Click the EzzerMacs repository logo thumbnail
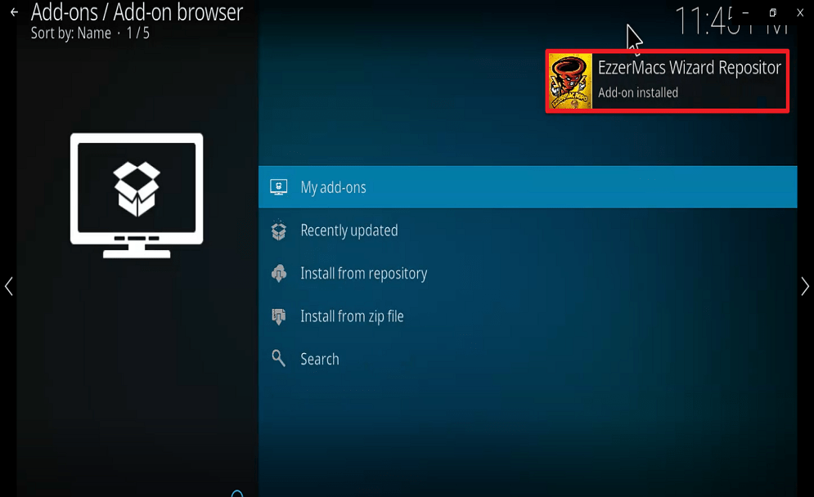Image resolution: width=814 pixels, height=497 pixels. tap(570, 81)
